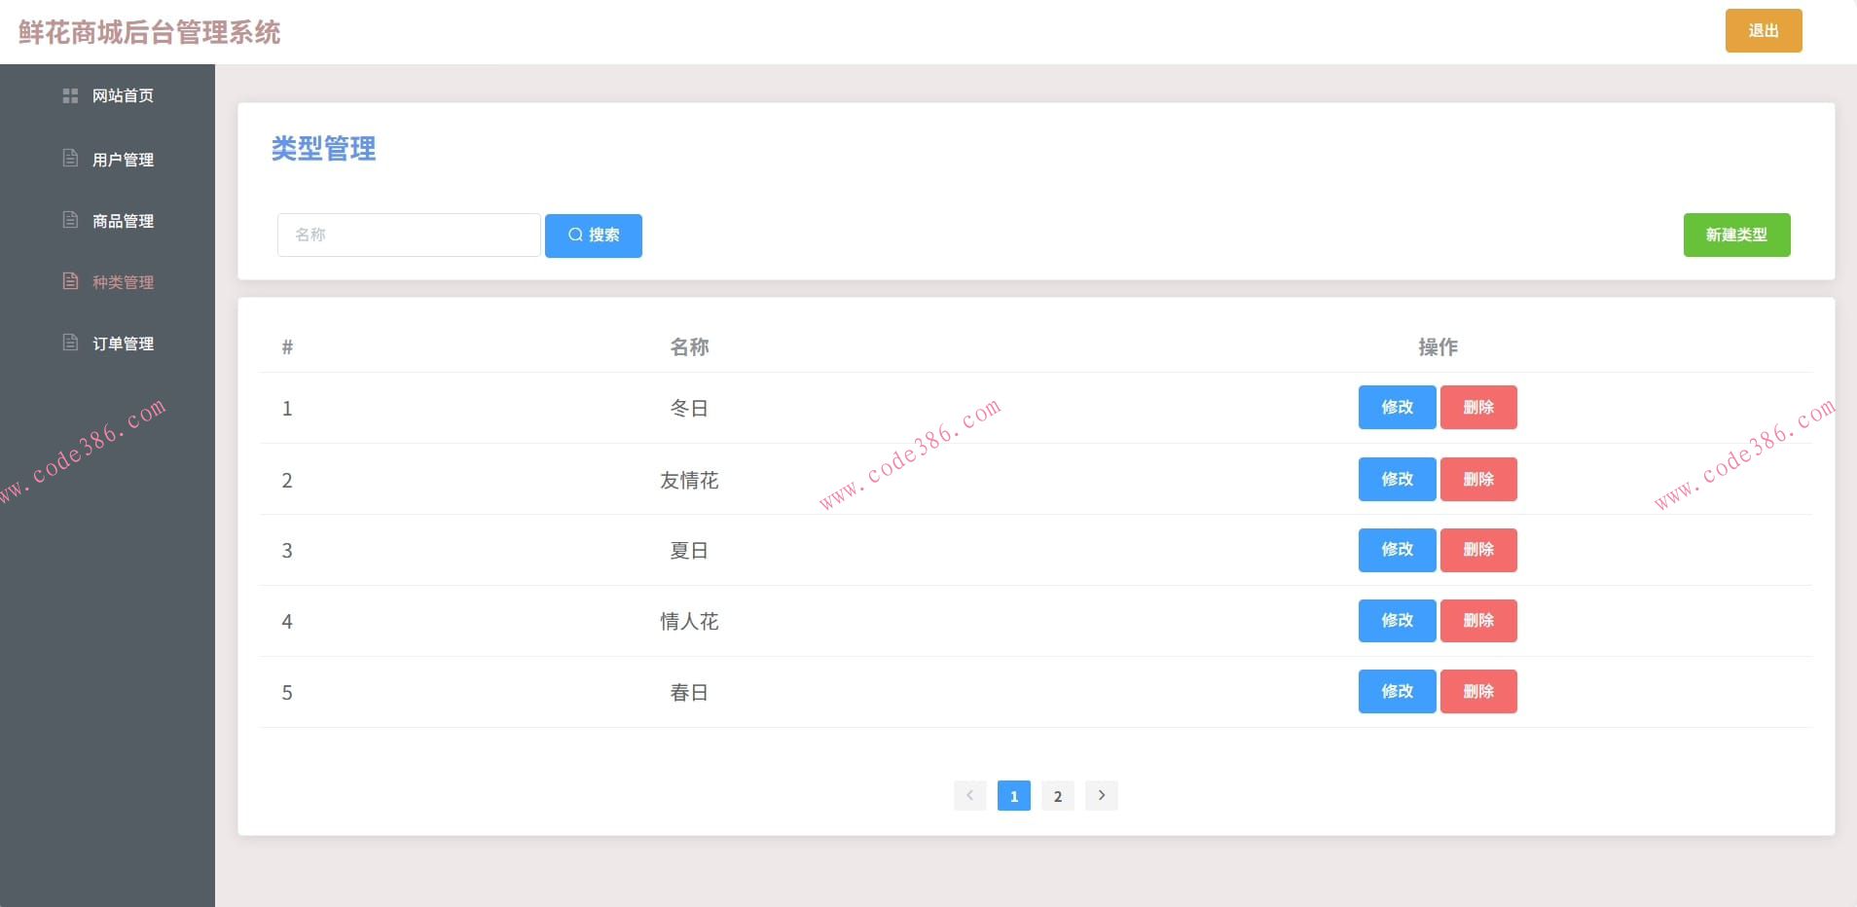Click the # column header
The height and width of the screenshot is (907, 1857).
(287, 347)
